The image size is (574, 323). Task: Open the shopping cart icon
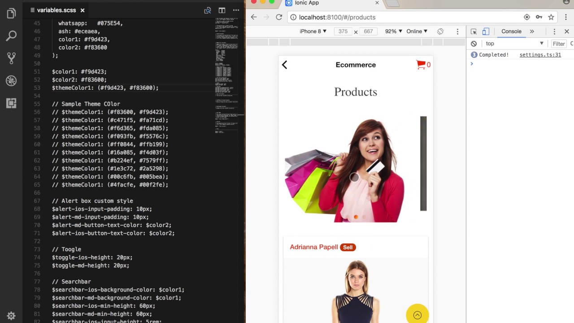[x=421, y=65]
